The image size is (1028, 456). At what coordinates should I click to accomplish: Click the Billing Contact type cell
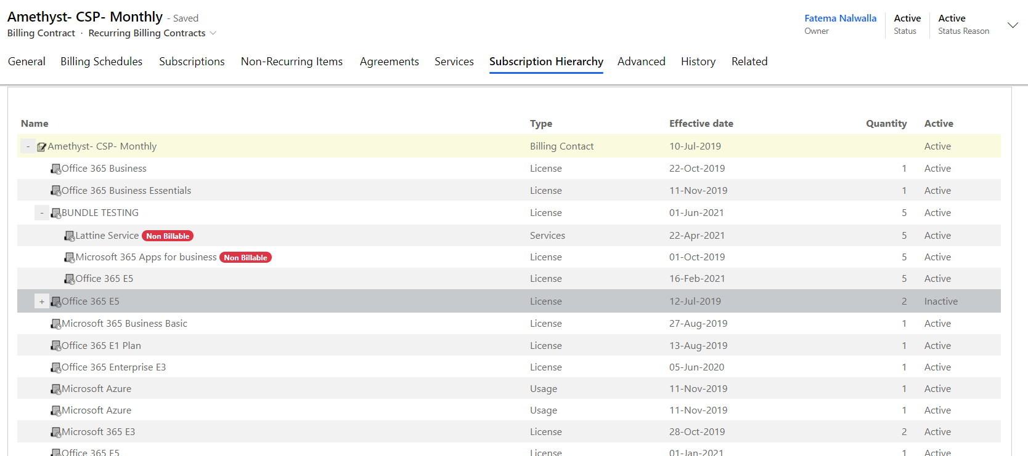click(561, 146)
